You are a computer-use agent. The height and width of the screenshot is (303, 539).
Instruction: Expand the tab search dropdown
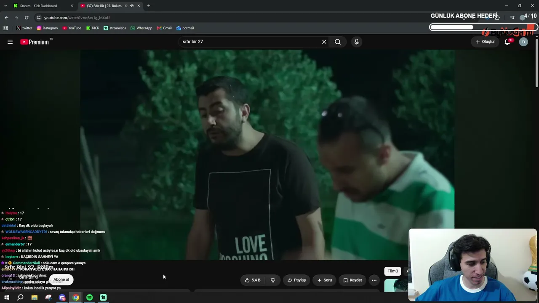point(5,6)
